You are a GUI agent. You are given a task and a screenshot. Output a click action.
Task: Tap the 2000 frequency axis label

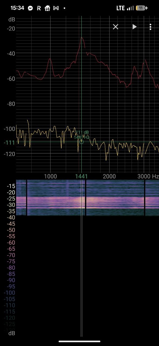109,176
